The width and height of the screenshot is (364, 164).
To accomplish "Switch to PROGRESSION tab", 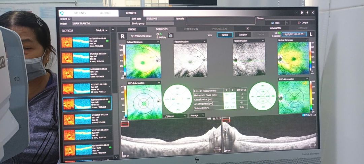I will pyautogui.click(x=219, y=29).
